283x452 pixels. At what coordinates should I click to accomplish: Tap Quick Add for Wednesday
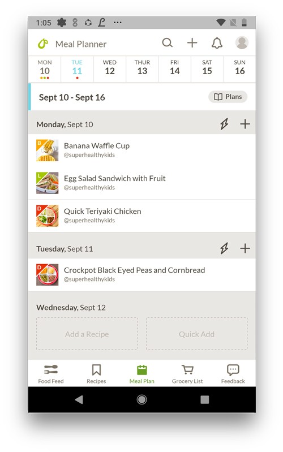197,334
